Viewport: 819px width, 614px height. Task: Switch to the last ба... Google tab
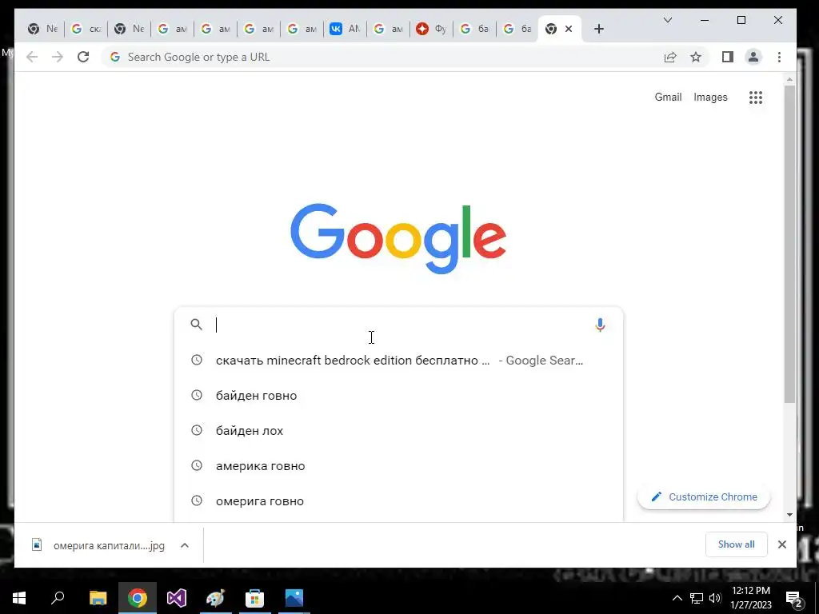coord(517,30)
